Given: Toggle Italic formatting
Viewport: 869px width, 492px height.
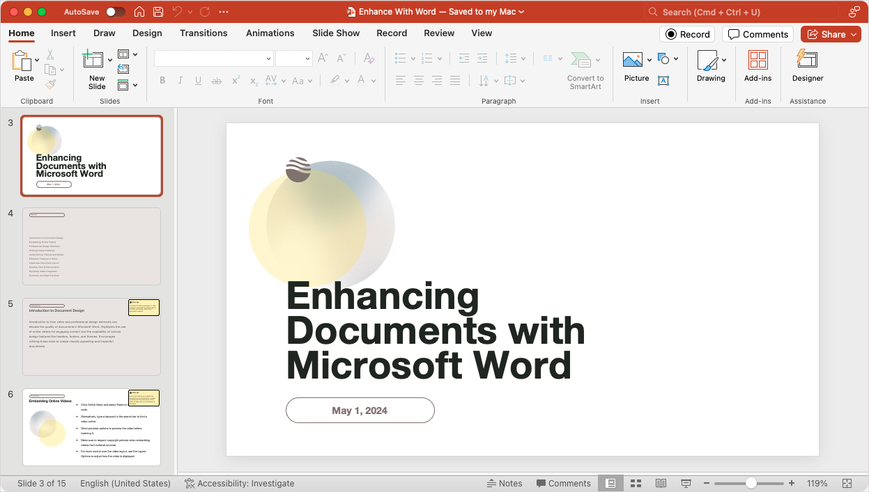Looking at the screenshot, I should click(180, 81).
